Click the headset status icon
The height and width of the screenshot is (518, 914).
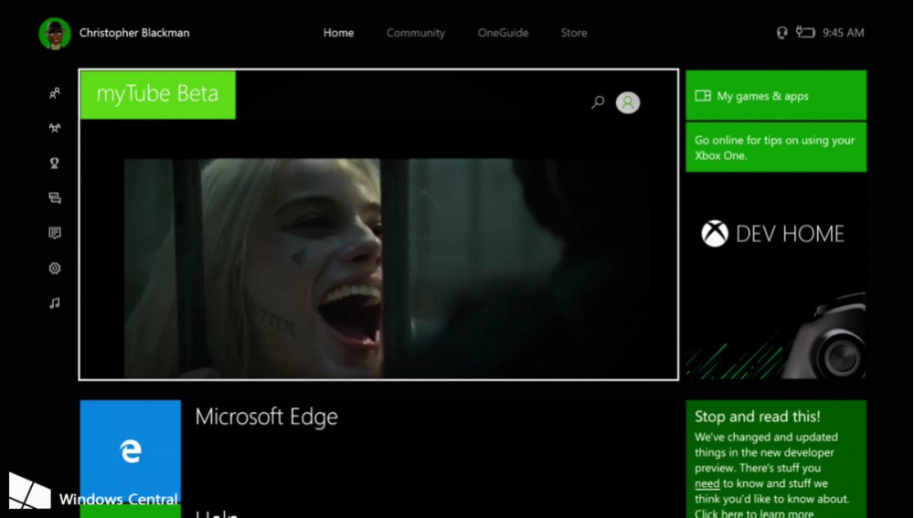point(781,33)
